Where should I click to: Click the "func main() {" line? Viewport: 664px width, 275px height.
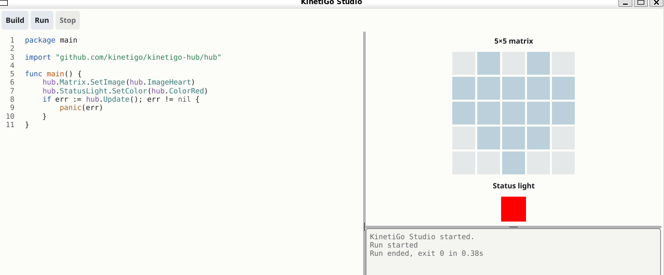[x=53, y=74]
